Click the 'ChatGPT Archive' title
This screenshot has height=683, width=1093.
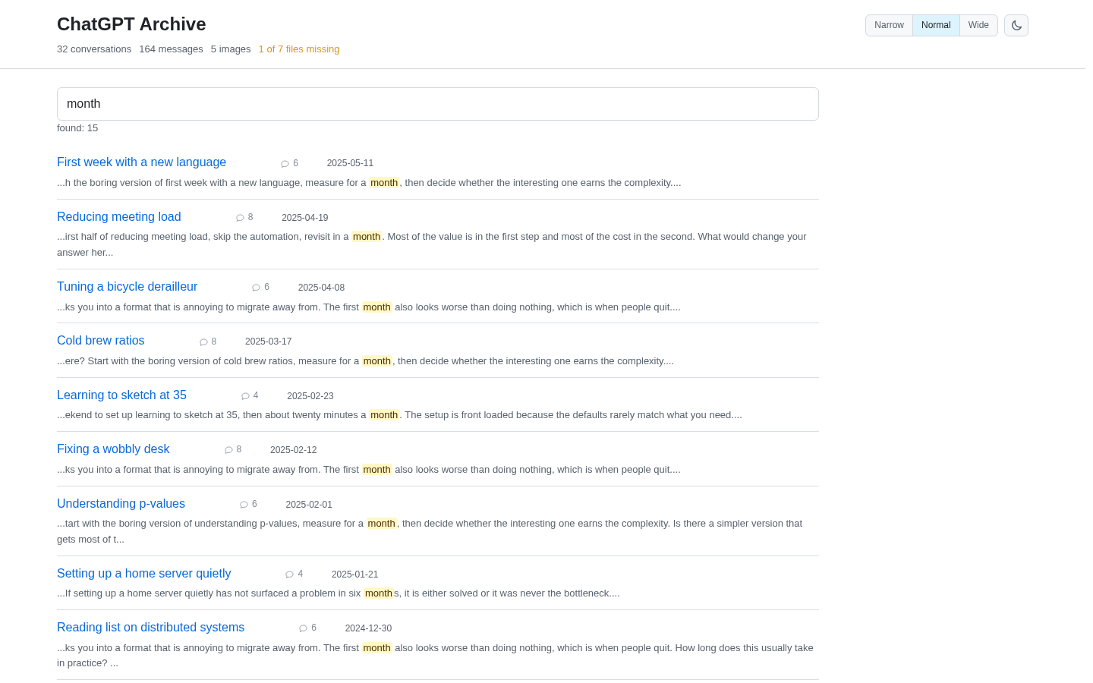(131, 24)
